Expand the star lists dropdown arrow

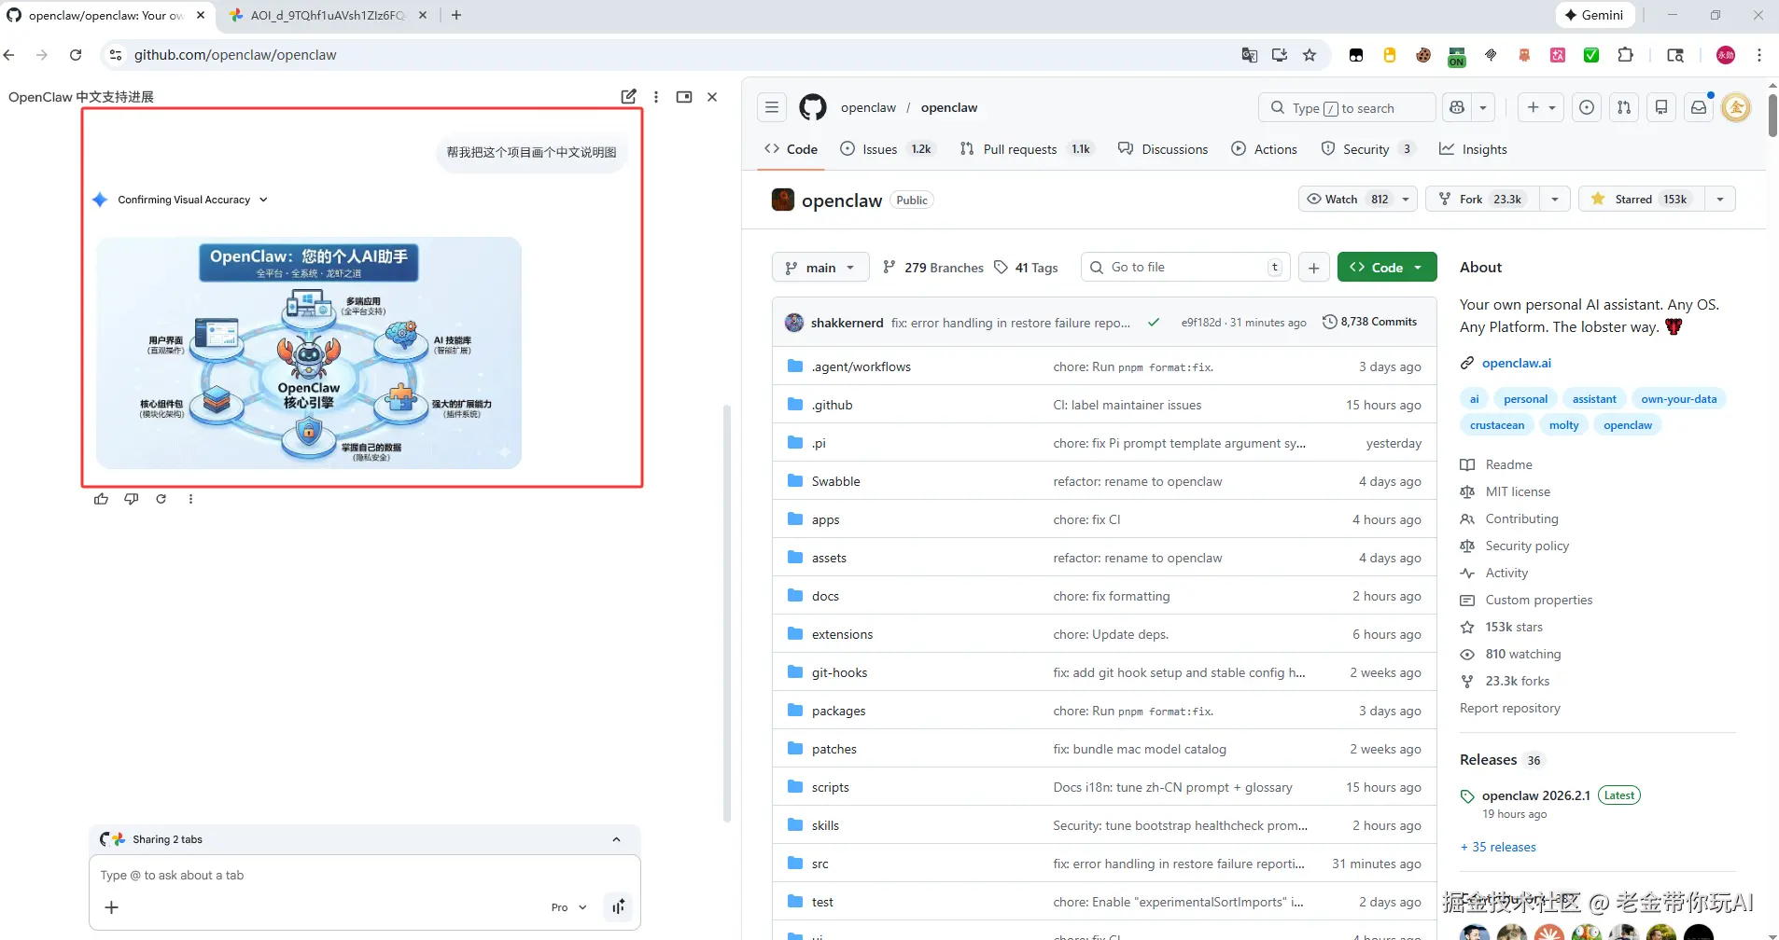[1720, 199]
